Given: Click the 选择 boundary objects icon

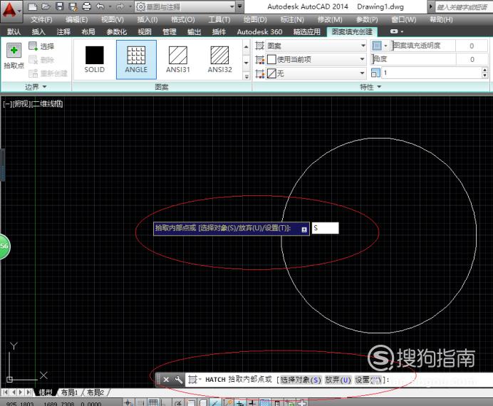Looking at the screenshot, I should (x=33, y=46).
